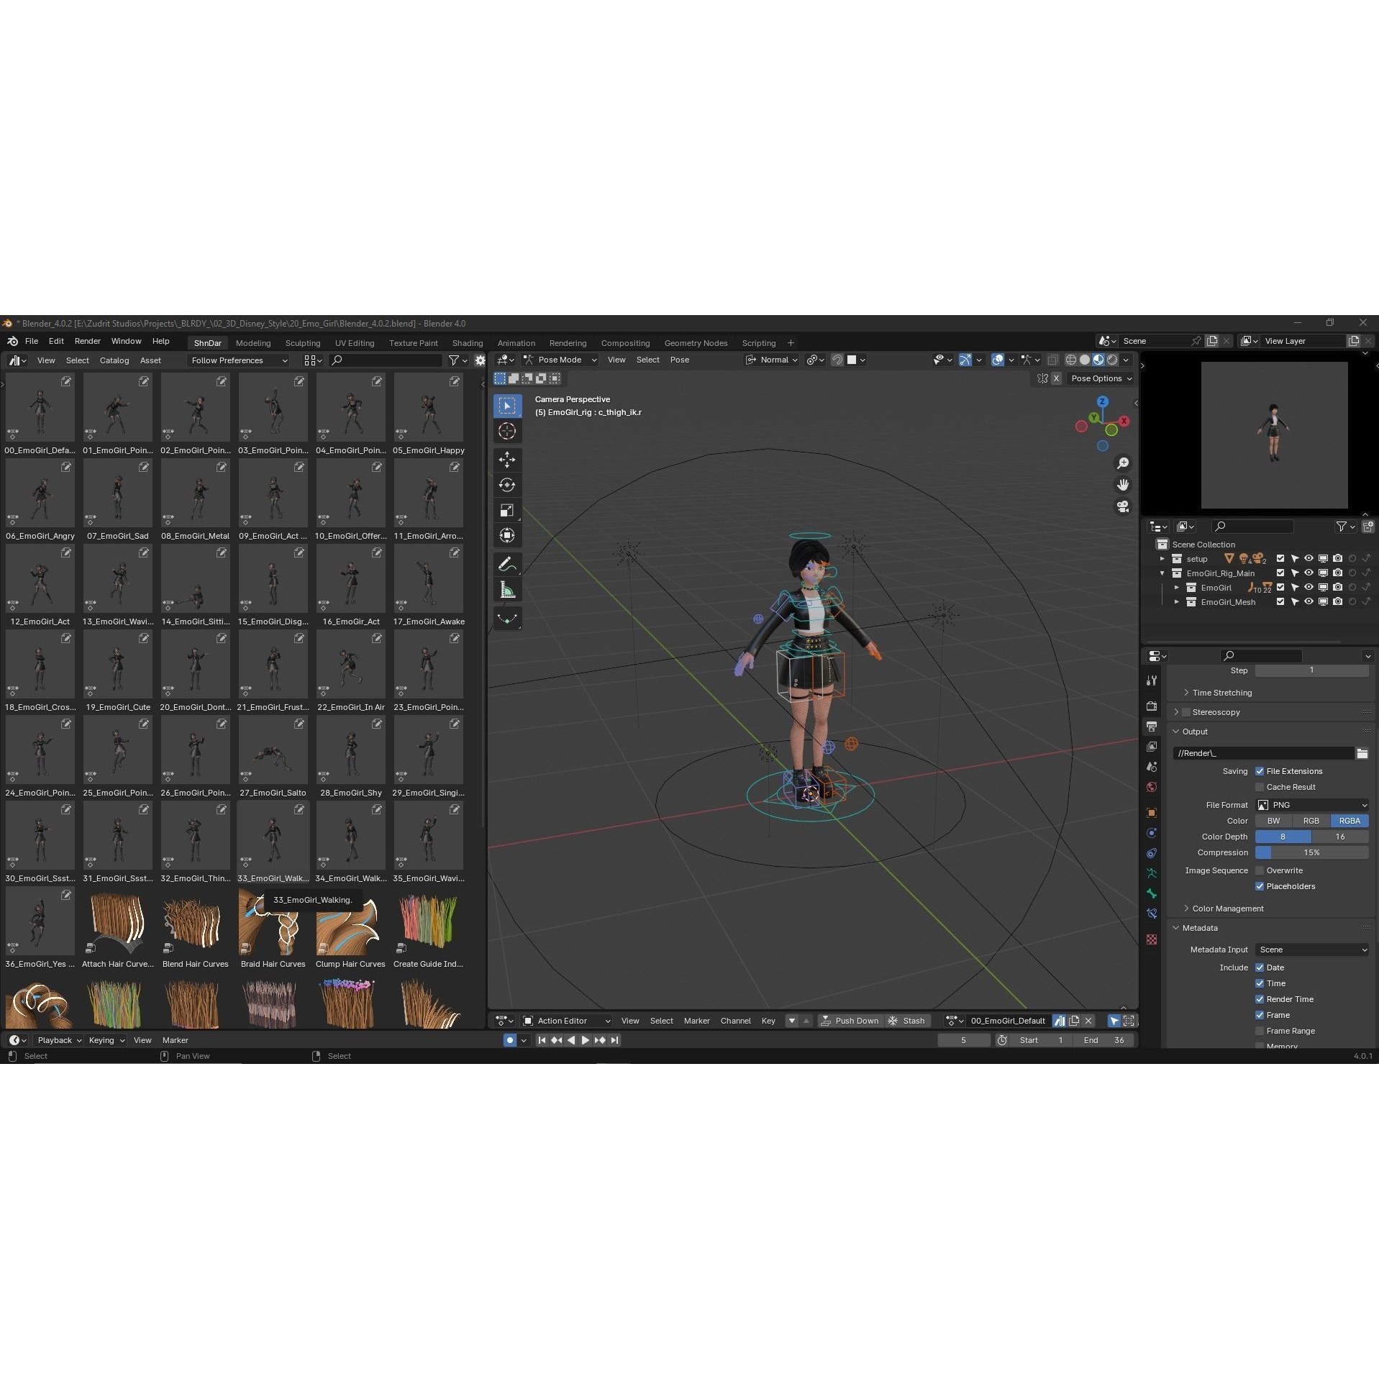This screenshot has height=1379, width=1379.
Task: Open the Output Properties tab icon
Action: [x=1151, y=726]
